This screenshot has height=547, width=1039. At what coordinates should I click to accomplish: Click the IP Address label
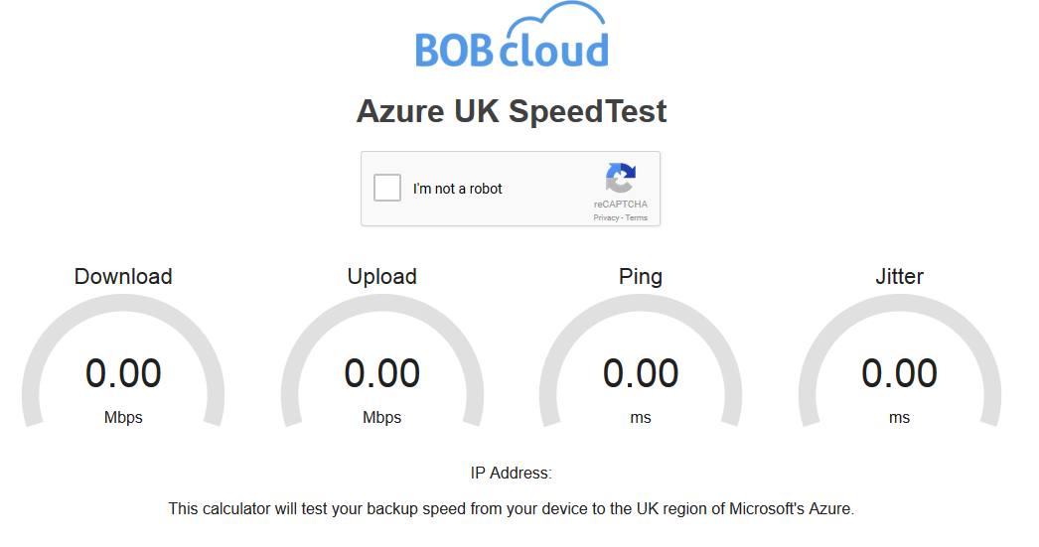(x=511, y=473)
